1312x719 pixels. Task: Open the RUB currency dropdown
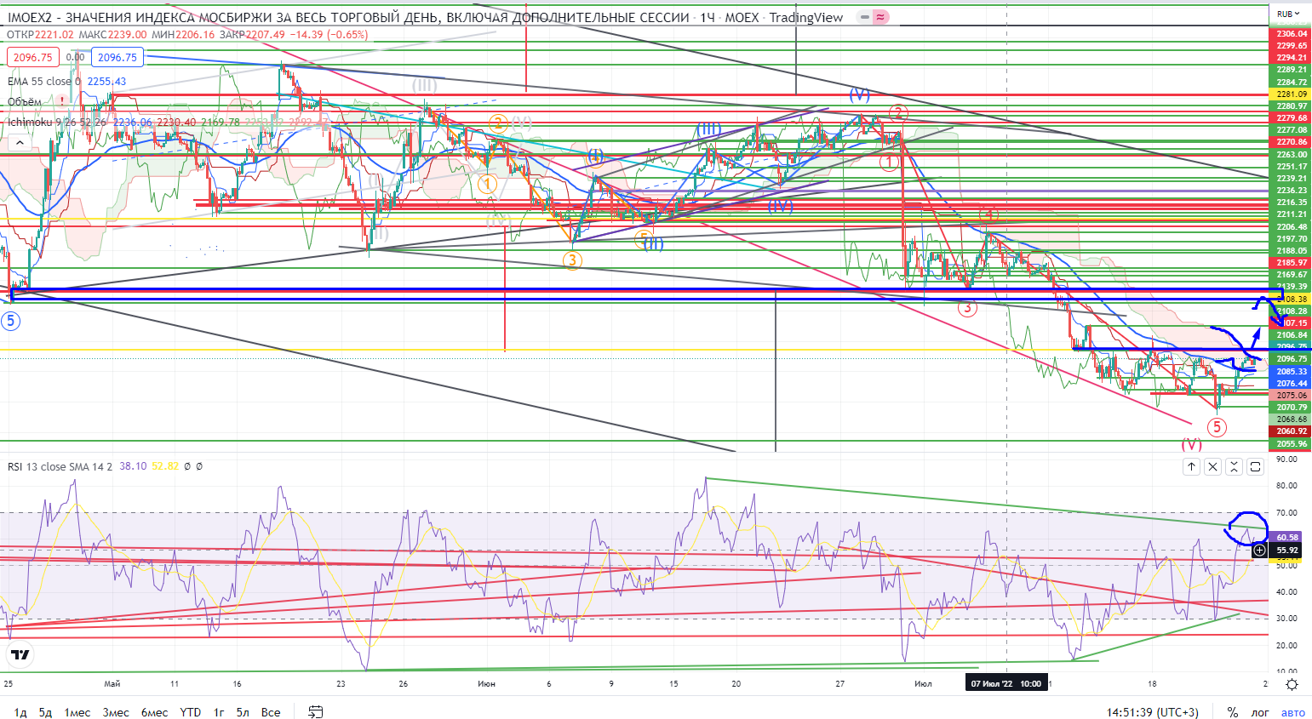point(1288,14)
